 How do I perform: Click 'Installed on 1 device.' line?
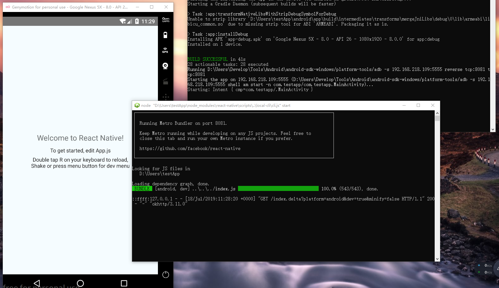point(215,44)
